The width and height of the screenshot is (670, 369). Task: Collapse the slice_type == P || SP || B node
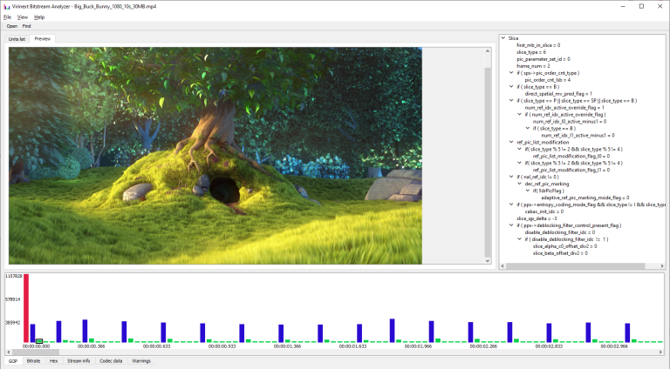511,101
